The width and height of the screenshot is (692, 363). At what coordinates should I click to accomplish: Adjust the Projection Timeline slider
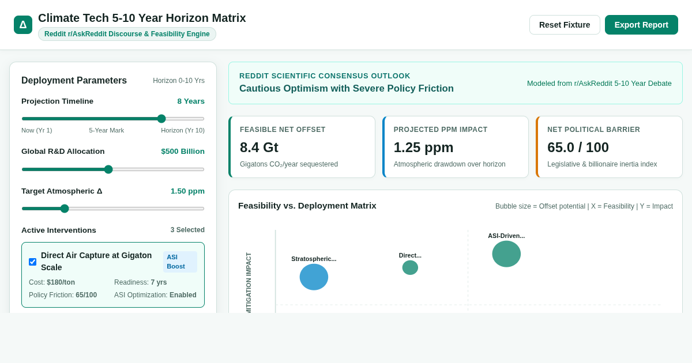point(113,119)
